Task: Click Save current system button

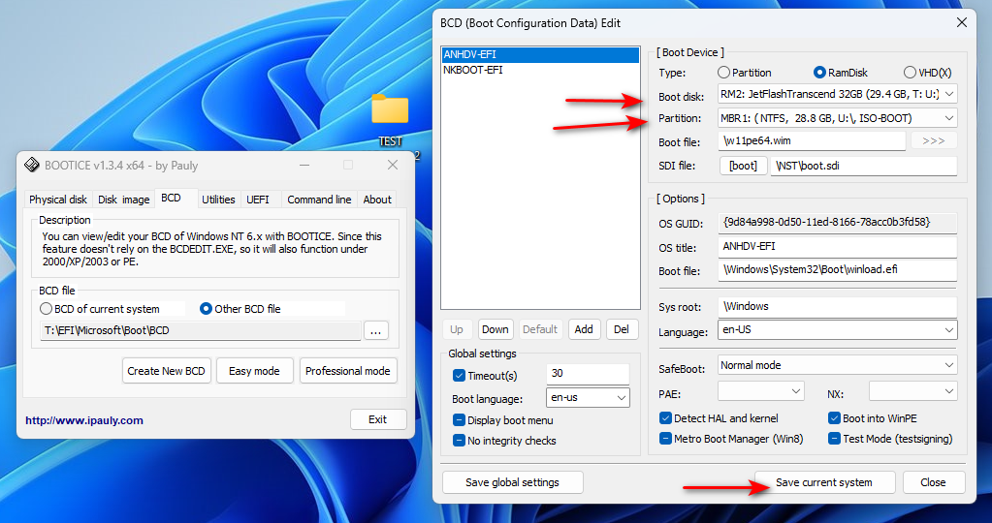Action: 824,482
